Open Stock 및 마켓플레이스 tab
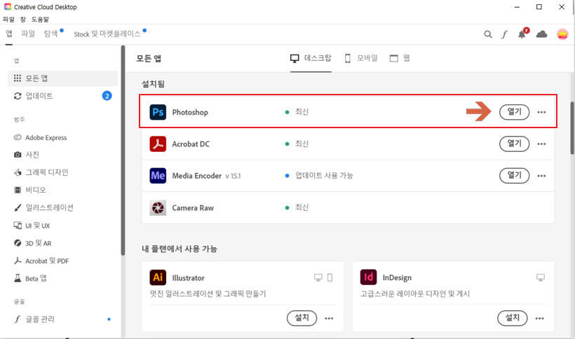 pos(107,34)
